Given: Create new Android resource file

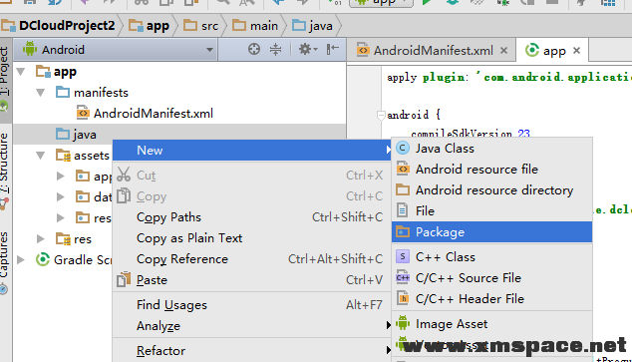Looking at the screenshot, I should pos(491,170).
